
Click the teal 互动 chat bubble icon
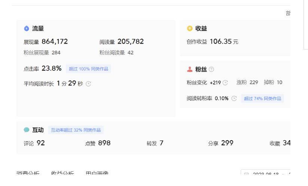tap(26, 130)
